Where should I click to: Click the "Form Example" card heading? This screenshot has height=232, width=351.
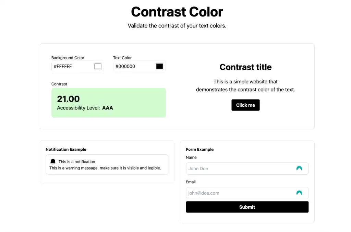tap(200, 149)
